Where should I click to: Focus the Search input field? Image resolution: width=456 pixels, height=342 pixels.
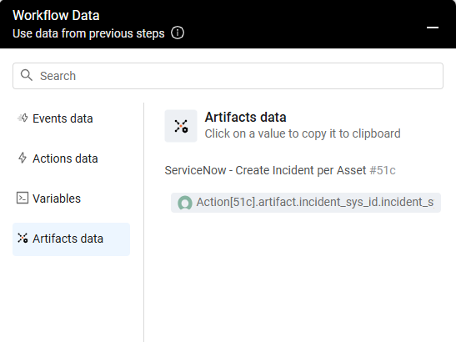click(x=228, y=76)
